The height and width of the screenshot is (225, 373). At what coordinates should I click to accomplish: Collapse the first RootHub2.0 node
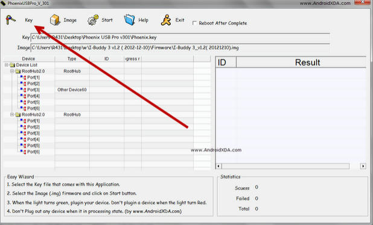(12, 71)
